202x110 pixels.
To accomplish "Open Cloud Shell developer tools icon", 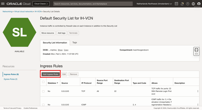I will pos(176,4).
